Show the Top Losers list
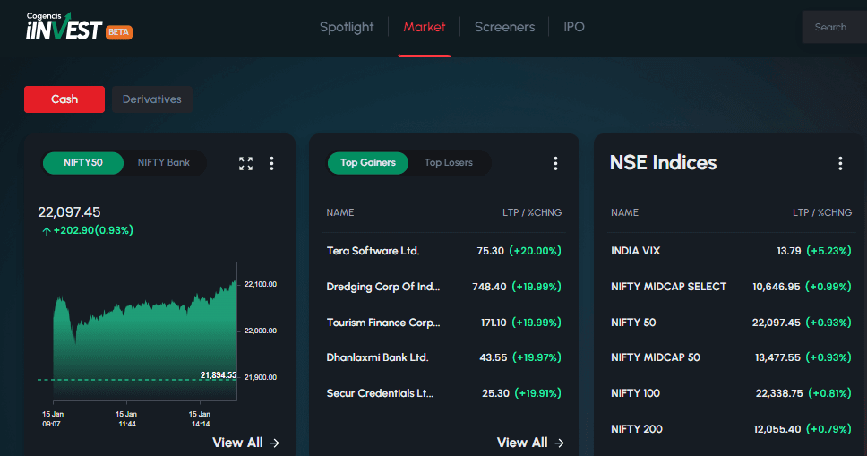 pos(449,163)
